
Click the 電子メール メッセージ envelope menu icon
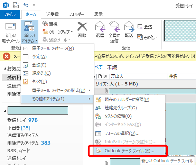coord(26,48)
